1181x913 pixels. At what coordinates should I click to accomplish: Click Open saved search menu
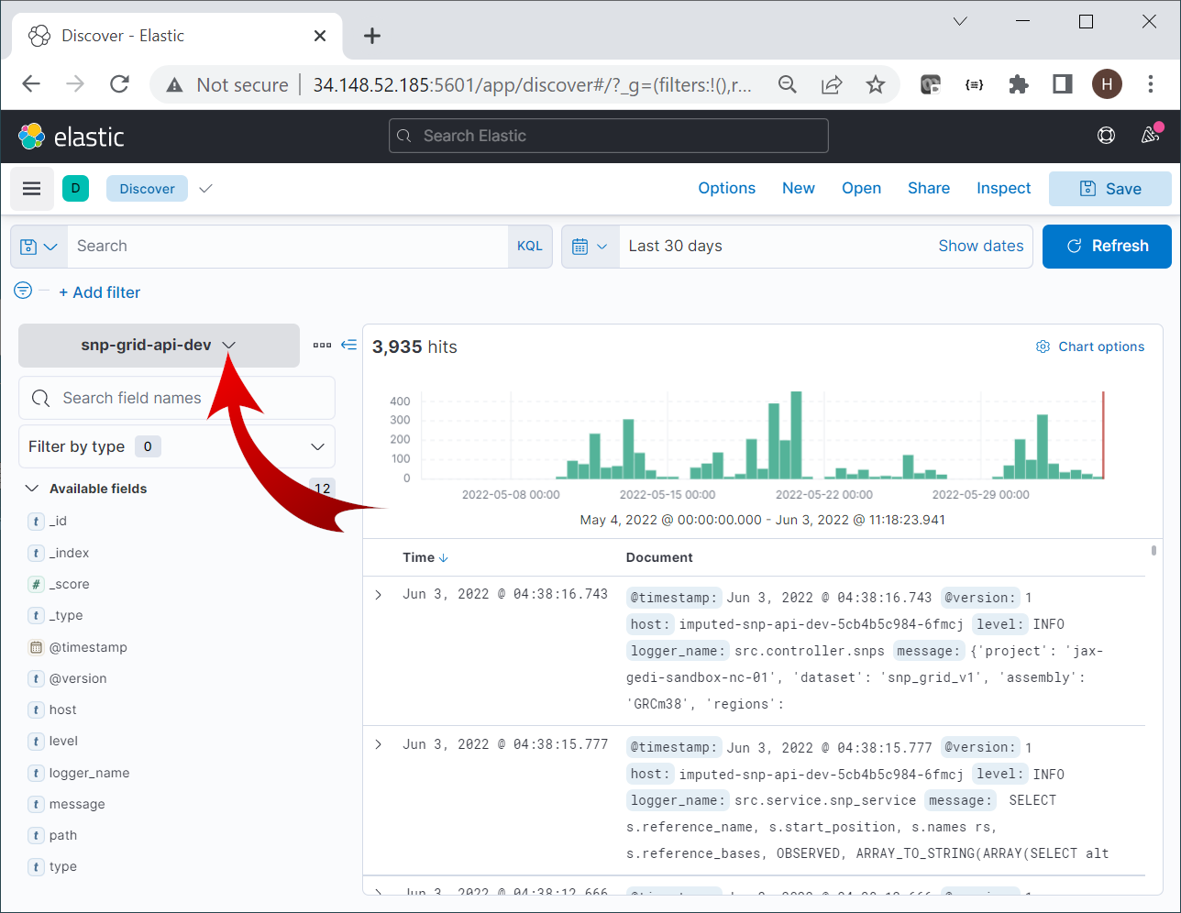pos(862,188)
